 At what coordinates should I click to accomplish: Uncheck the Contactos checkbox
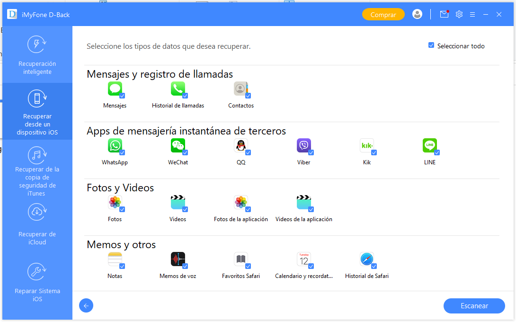pyautogui.click(x=248, y=96)
